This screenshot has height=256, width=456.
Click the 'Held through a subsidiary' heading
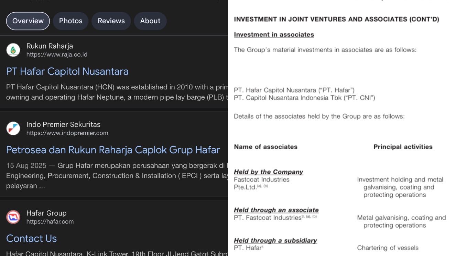point(275,240)
